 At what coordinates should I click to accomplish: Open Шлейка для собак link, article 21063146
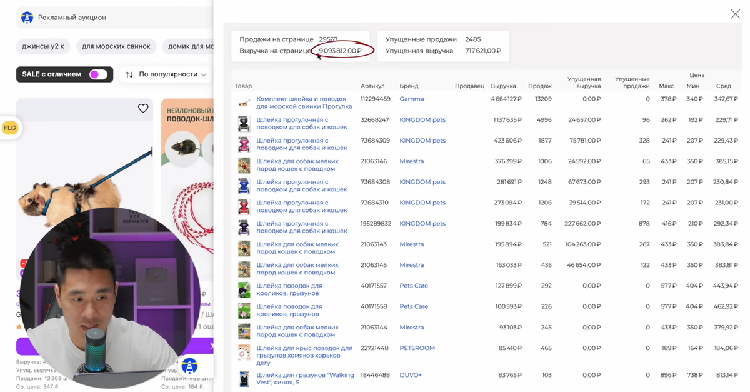coord(297,164)
